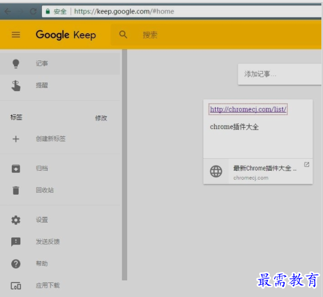
Task: Click the plus icon for new label
Action: [x=16, y=139]
